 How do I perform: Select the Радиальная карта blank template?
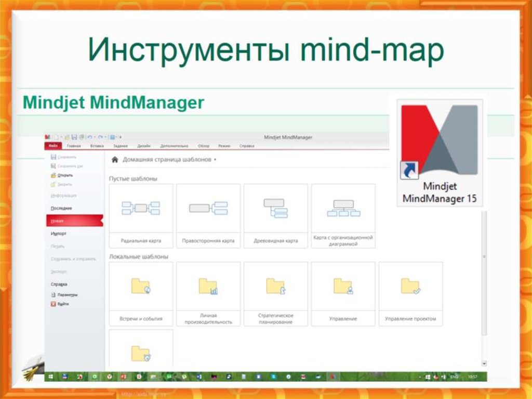141,216
